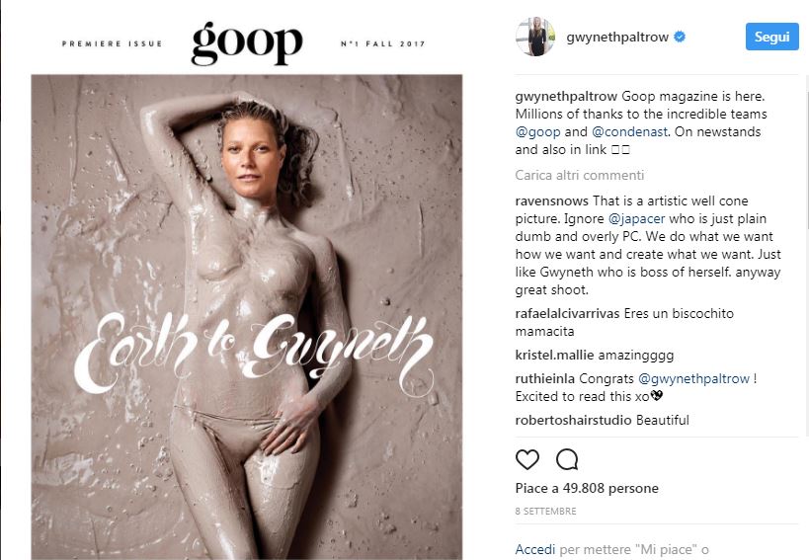The height and width of the screenshot is (560, 809).
Task: Open the gwynethpaltrow username in header
Action: click(x=617, y=38)
